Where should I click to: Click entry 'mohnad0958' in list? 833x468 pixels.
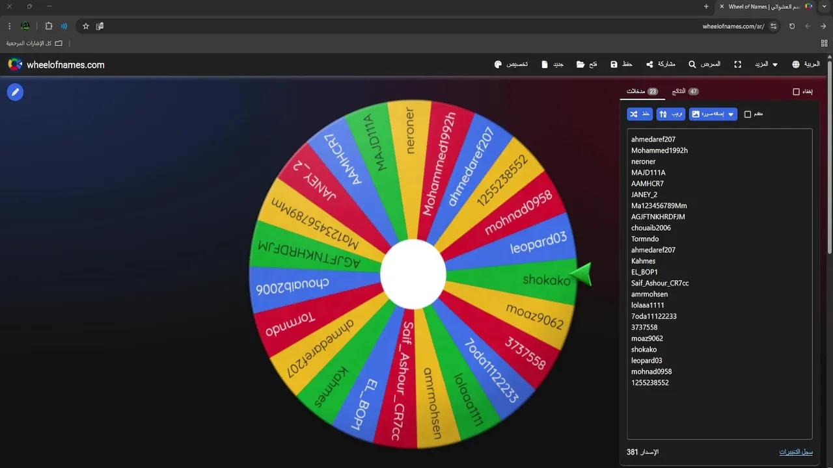tap(651, 372)
